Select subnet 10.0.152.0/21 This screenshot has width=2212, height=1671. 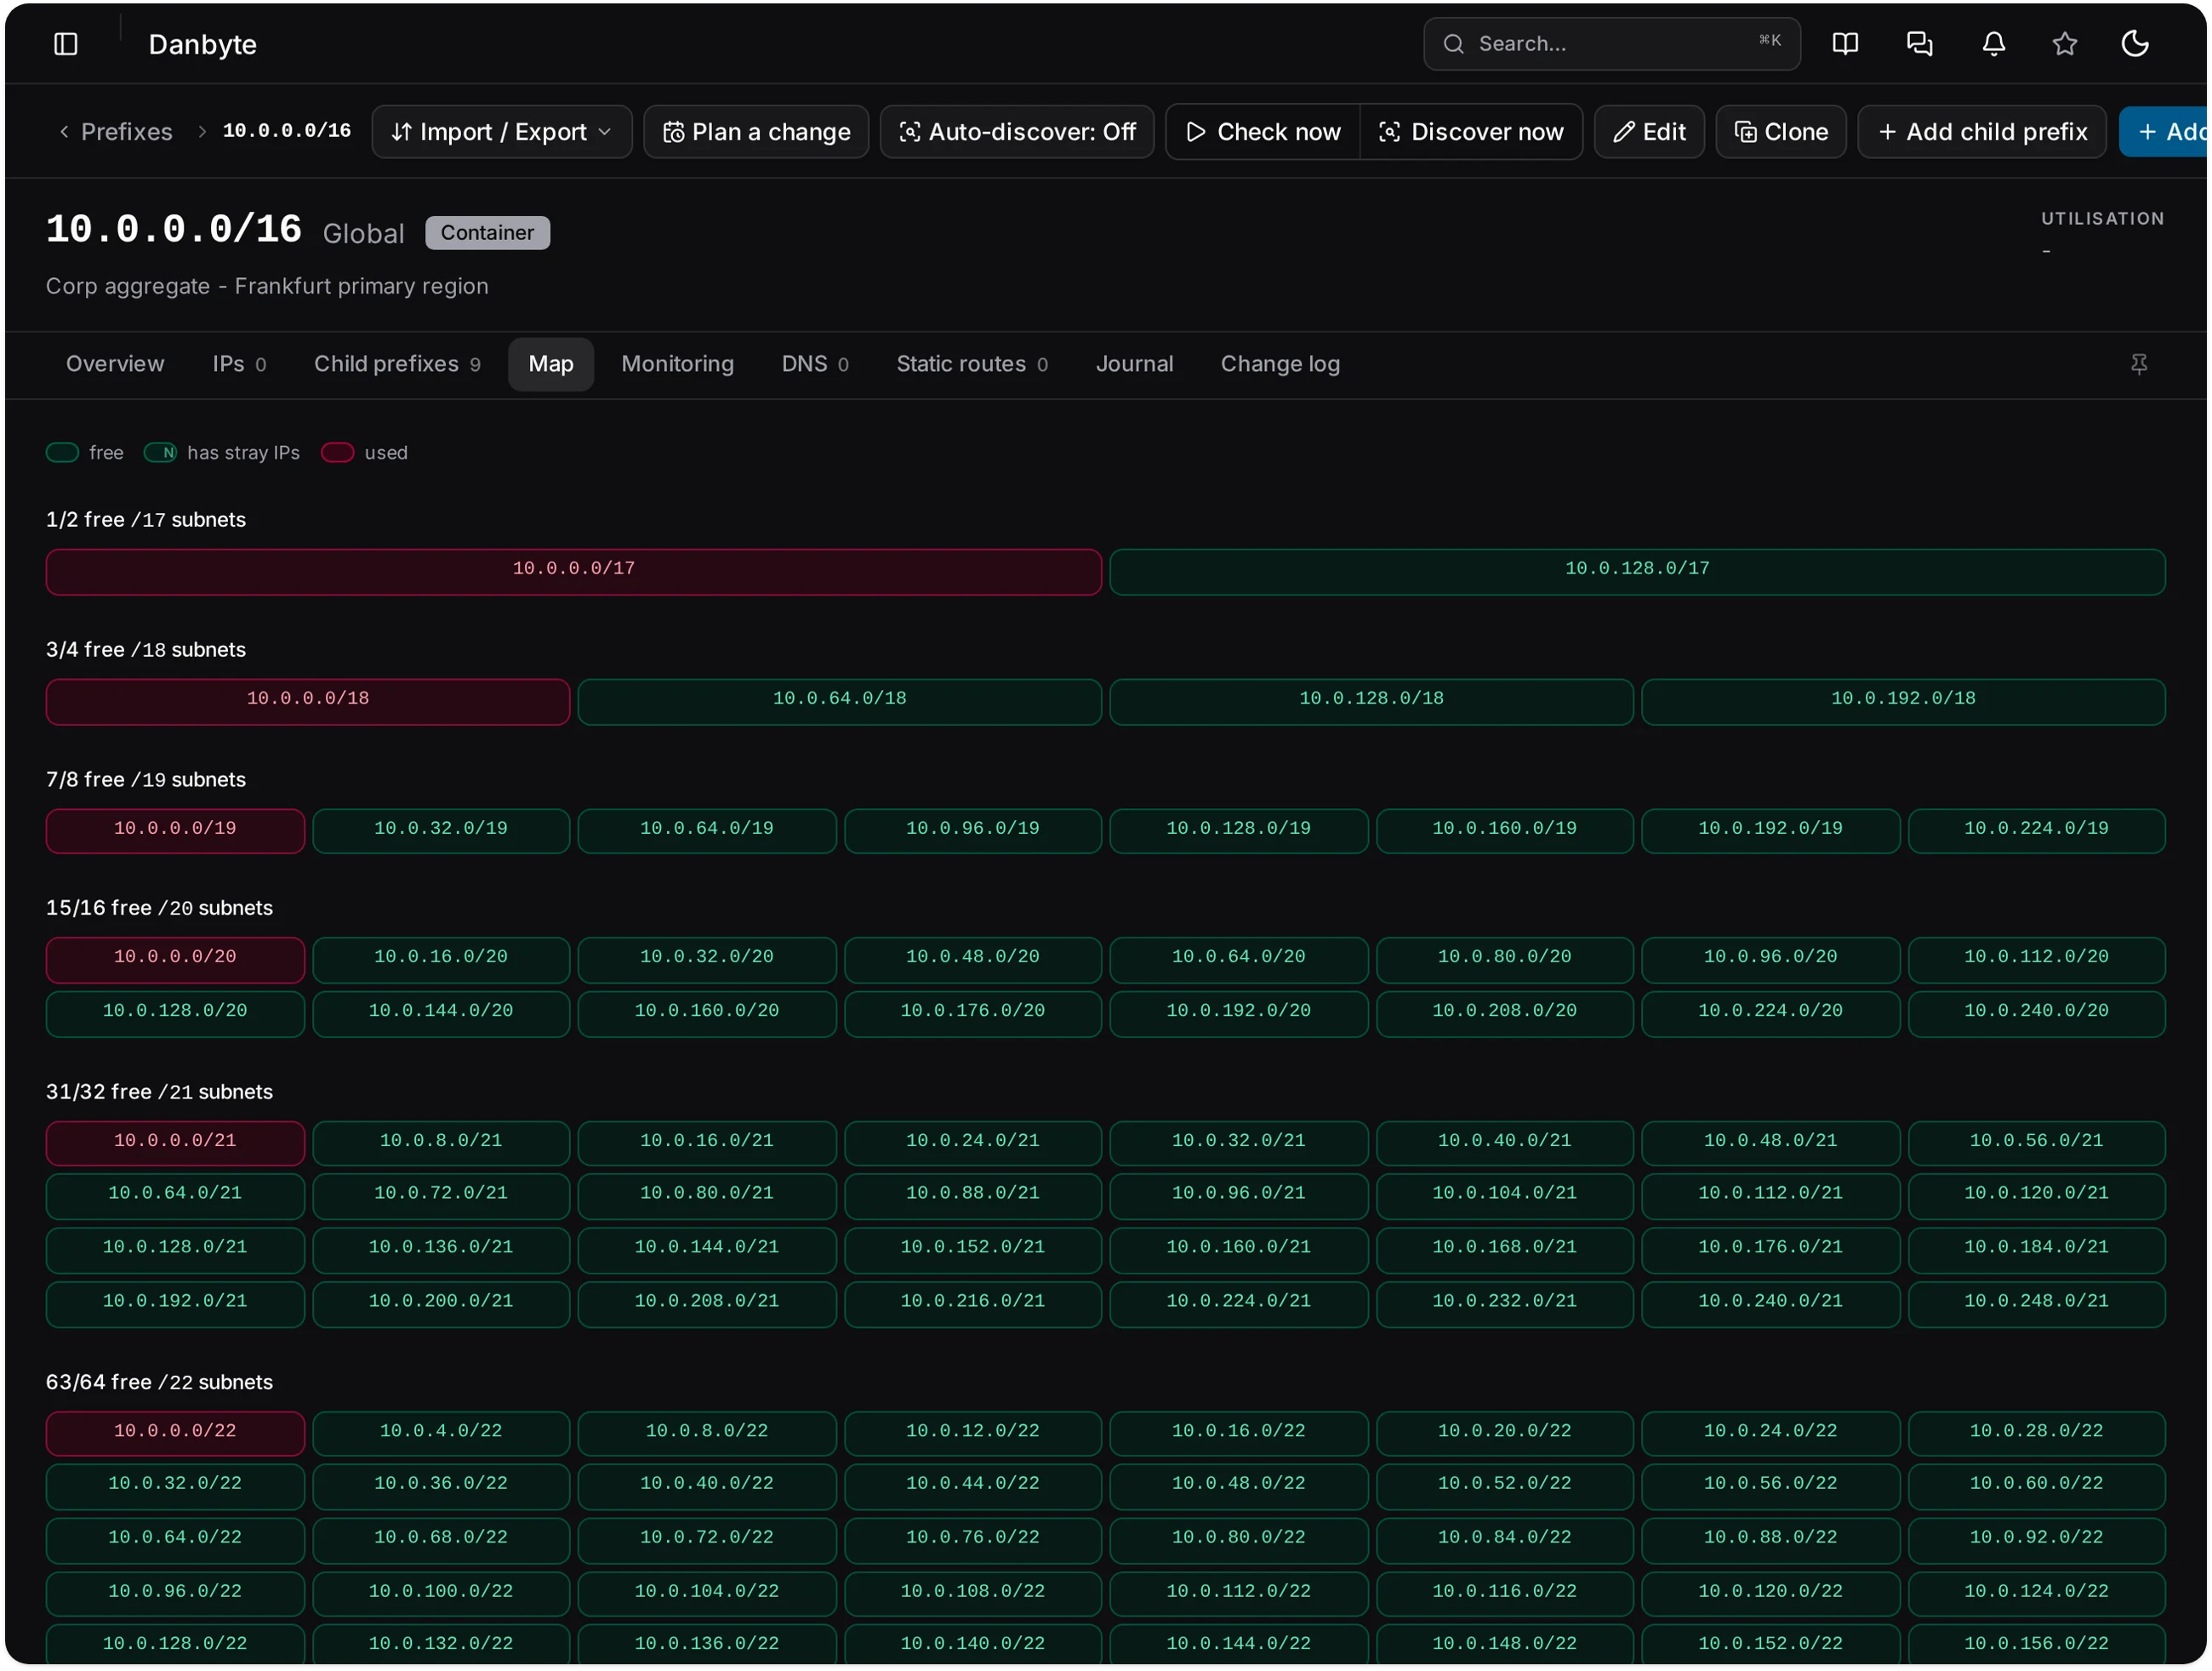click(x=972, y=1249)
